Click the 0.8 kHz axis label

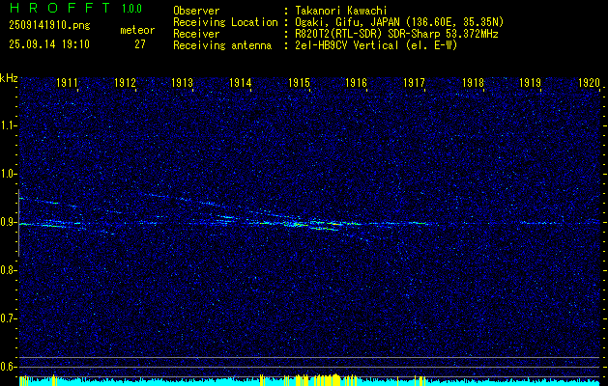pyautogui.click(x=7, y=270)
